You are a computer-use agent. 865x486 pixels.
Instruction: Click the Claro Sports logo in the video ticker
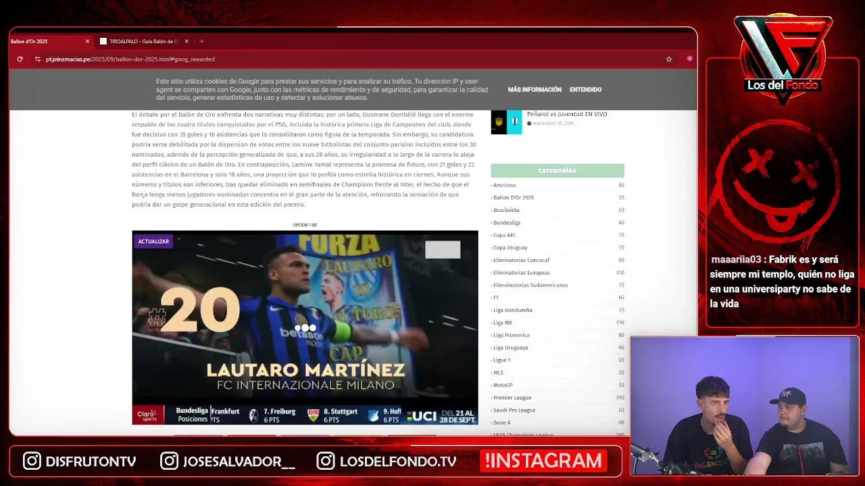pos(147,414)
